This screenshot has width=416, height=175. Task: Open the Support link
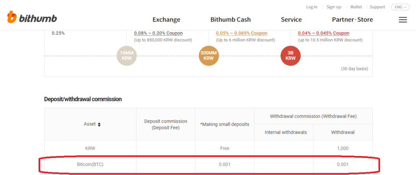tap(377, 7)
